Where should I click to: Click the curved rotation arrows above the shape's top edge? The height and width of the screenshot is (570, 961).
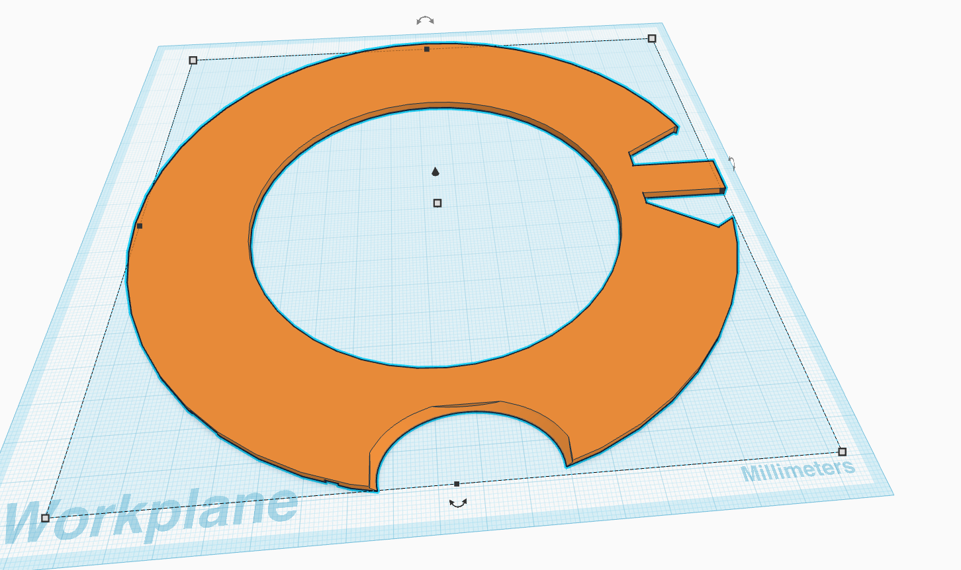(425, 21)
